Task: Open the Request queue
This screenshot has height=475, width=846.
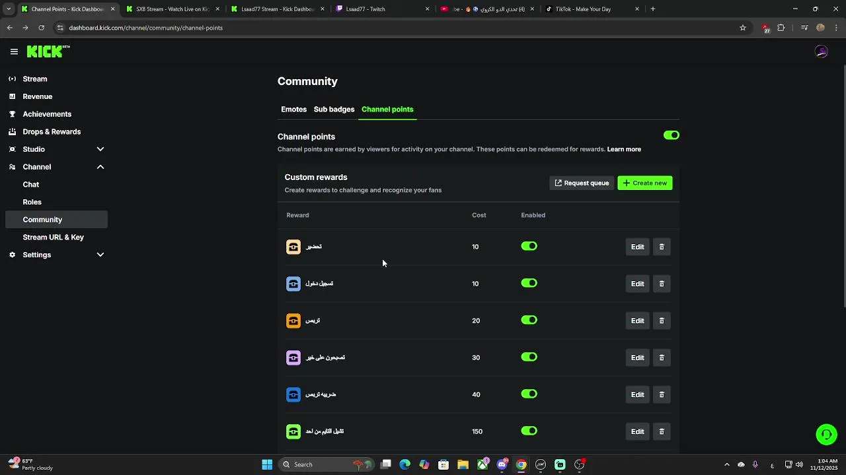Action: tap(582, 183)
